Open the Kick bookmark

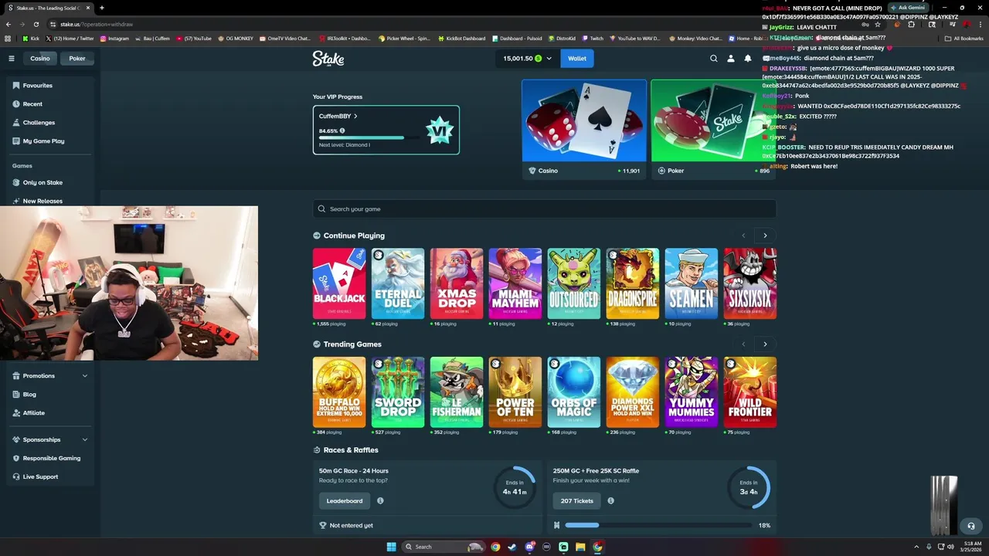[31, 38]
